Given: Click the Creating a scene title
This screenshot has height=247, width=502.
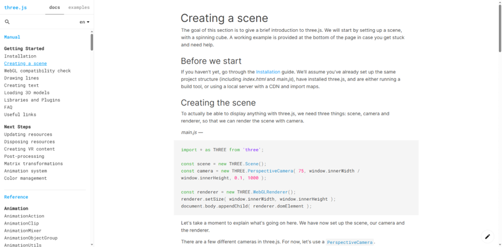Looking at the screenshot, I should tap(224, 18).
